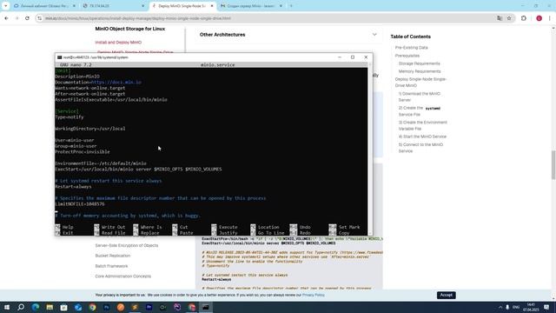Click the ProtectProc=invisible line
The image size is (556, 313).
click(x=83, y=152)
